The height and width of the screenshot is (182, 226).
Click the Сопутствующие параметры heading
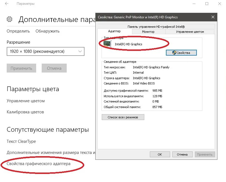[48, 129]
